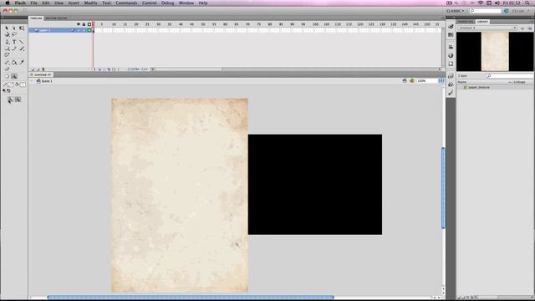Select the Hand tool
535x301 pixels.
pyautogui.click(x=7, y=76)
